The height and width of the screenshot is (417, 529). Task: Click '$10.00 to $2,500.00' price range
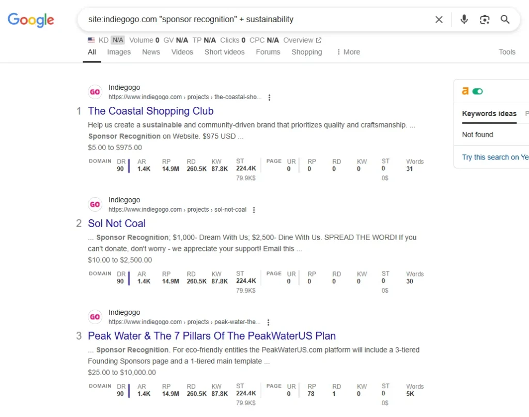pos(120,260)
